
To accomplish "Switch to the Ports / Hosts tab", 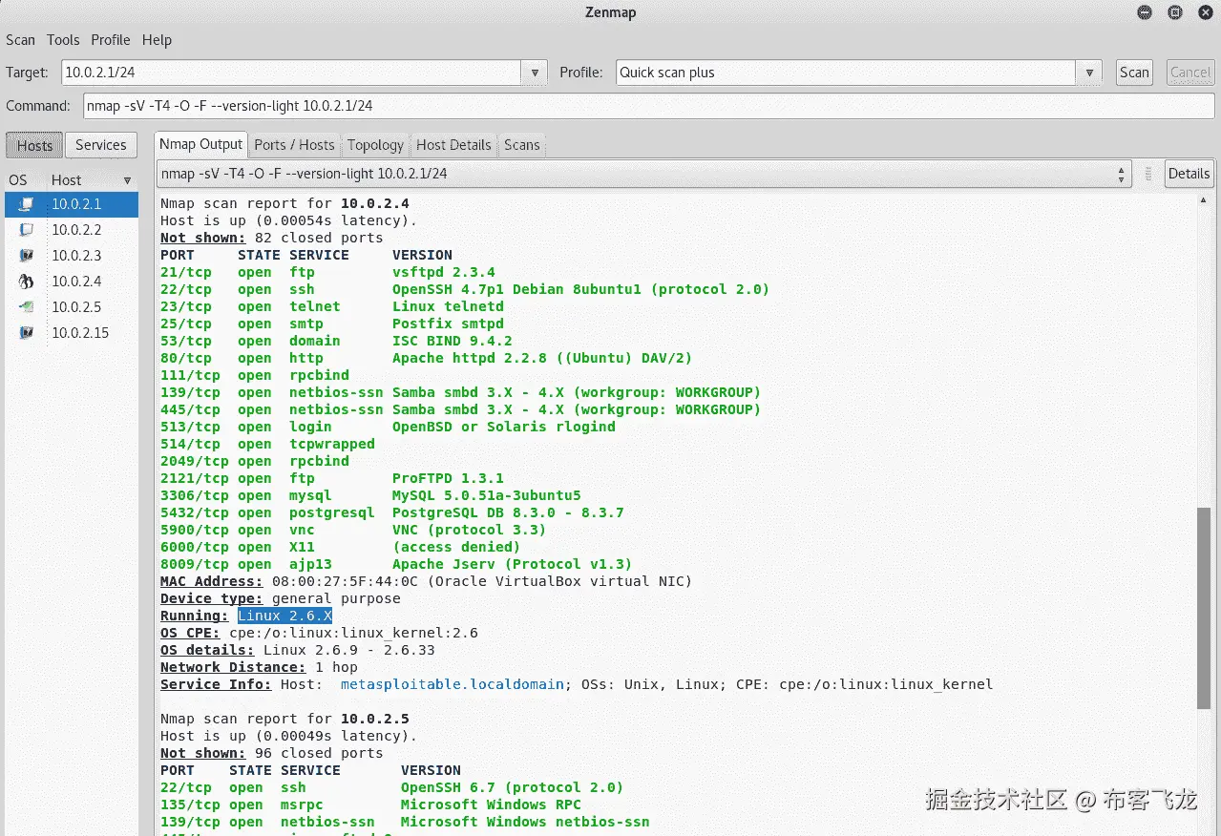I will coord(294,145).
